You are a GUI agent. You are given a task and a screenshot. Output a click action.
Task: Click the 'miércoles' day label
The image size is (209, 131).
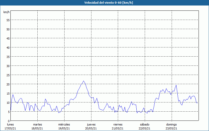click(64, 124)
